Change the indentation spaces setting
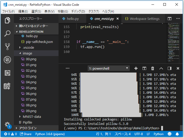The width and height of the screenshot is (184, 138). [123, 134]
